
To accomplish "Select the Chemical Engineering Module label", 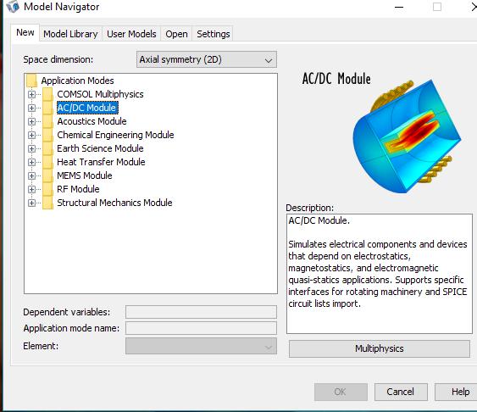I will click(115, 135).
